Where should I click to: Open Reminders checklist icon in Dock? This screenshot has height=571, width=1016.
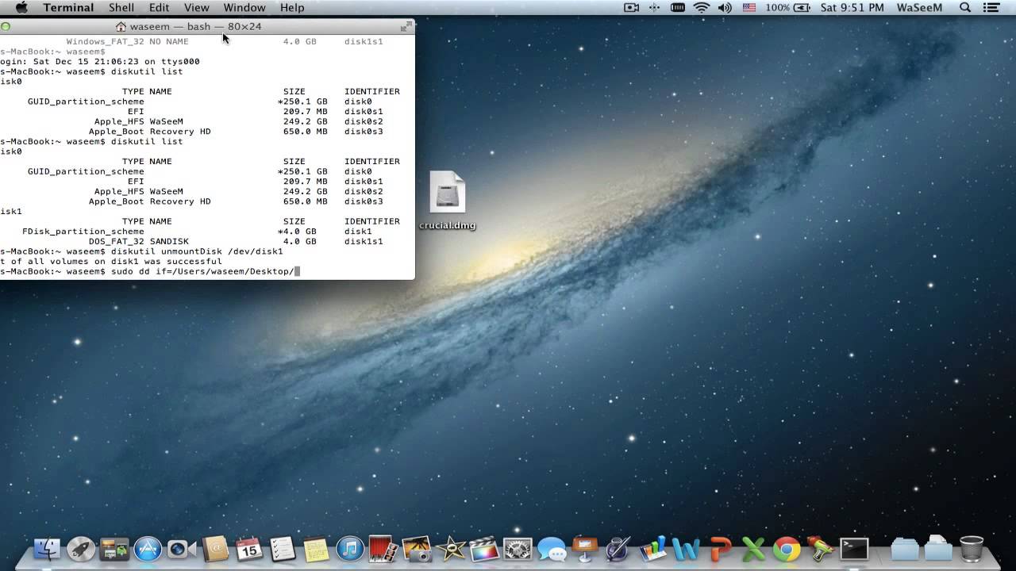(x=283, y=548)
